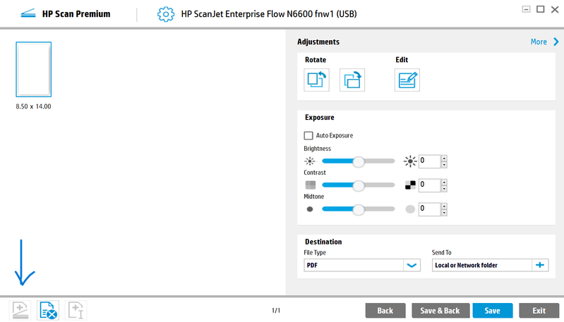The image size is (564, 322).
Task: Click the Save & Back button
Action: pos(440,311)
